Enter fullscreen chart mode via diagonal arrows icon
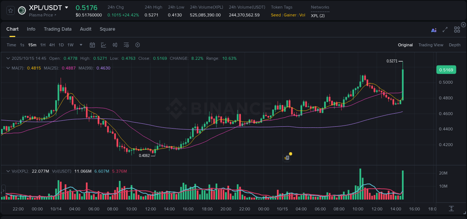Image resolution: width=467 pixels, height=219 pixels. click(445, 30)
